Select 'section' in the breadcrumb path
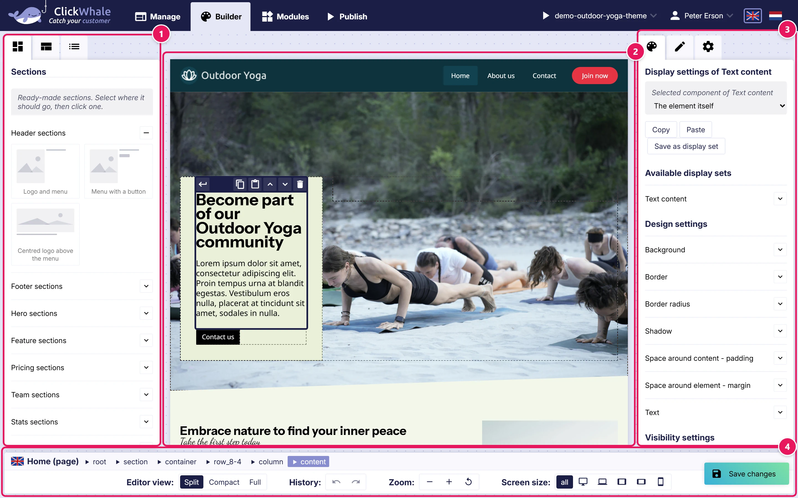 click(x=135, y=461)
